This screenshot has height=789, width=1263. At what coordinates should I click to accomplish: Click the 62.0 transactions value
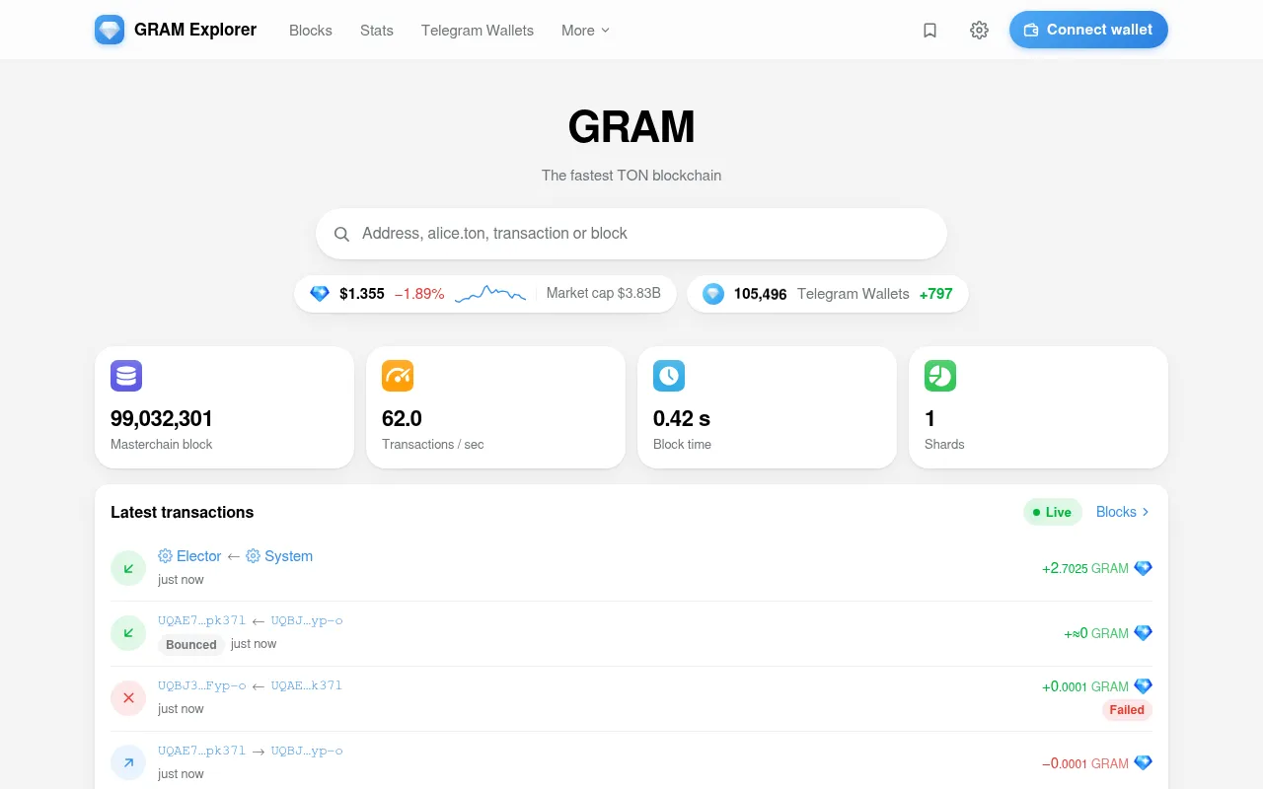point(402,418)
